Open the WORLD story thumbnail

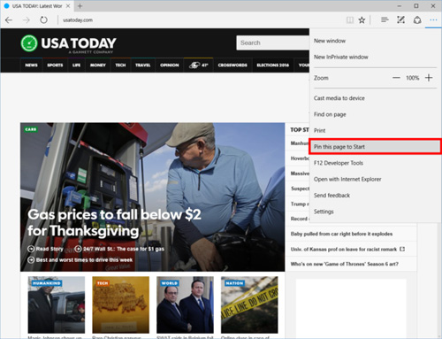(x=185, y=304)
